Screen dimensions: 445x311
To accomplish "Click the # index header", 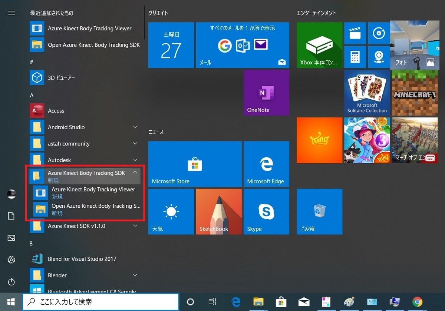I will click(32, 62).
